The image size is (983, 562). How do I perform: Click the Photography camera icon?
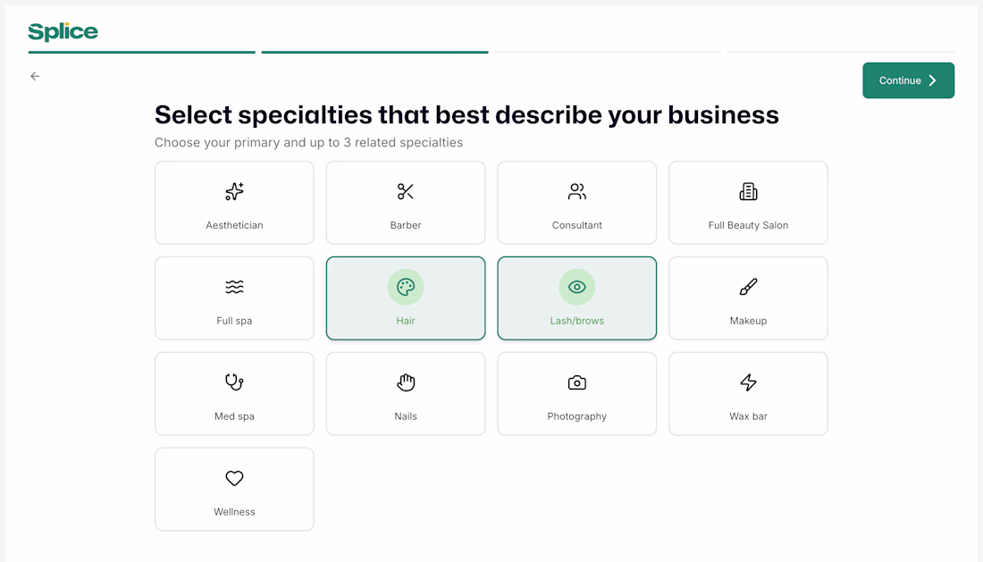pyautogui.click(x=577, y=382)
